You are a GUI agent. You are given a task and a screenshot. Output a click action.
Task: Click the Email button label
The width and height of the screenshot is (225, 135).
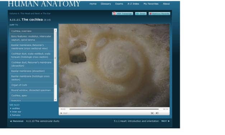coord(142,14)
